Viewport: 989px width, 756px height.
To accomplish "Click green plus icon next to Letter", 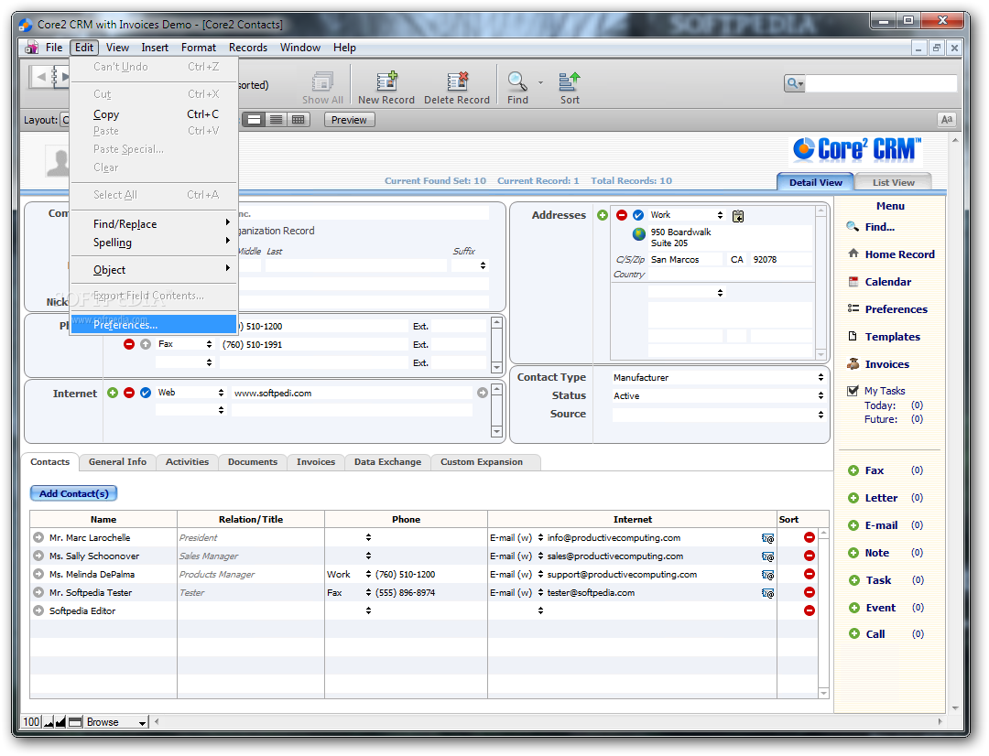I will pos(853,498).
